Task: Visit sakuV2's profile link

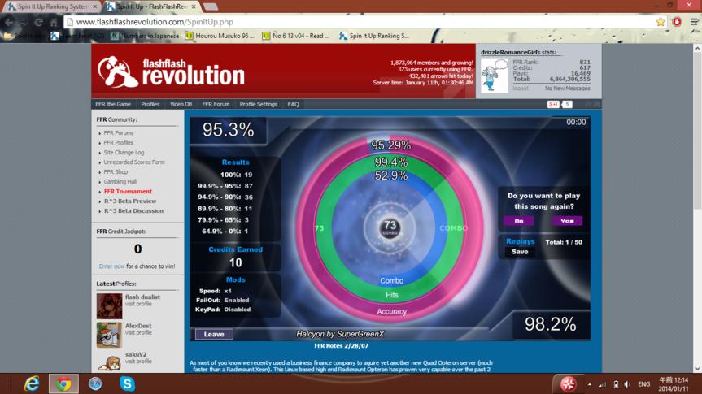Action: [138, 361]
